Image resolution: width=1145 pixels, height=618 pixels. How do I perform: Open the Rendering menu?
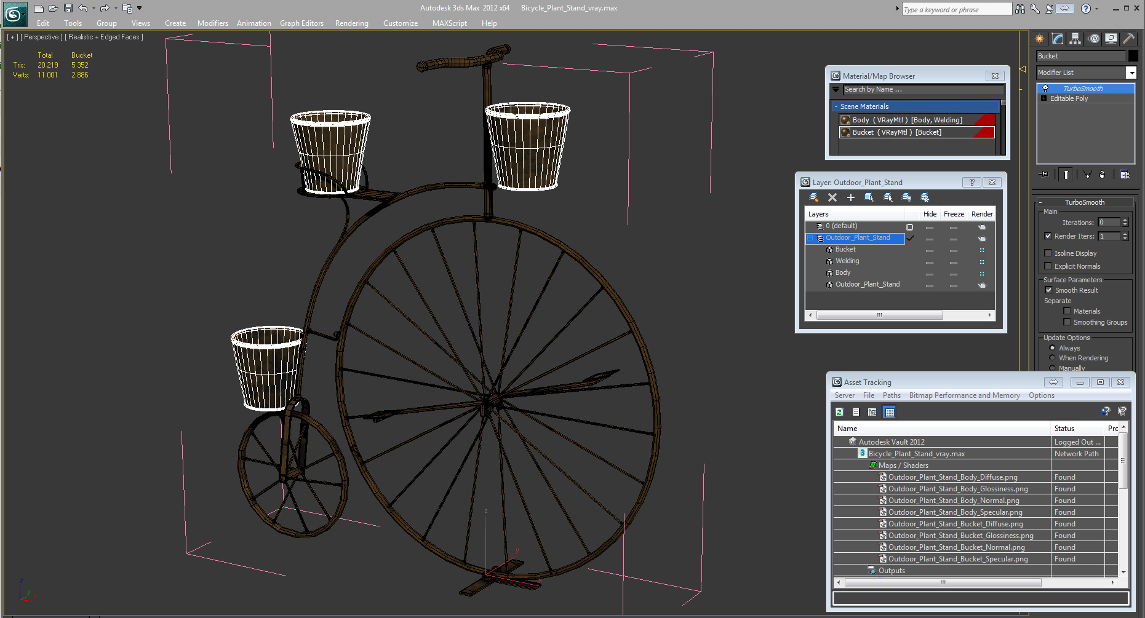pyautogui.click(x=352, y=23)
